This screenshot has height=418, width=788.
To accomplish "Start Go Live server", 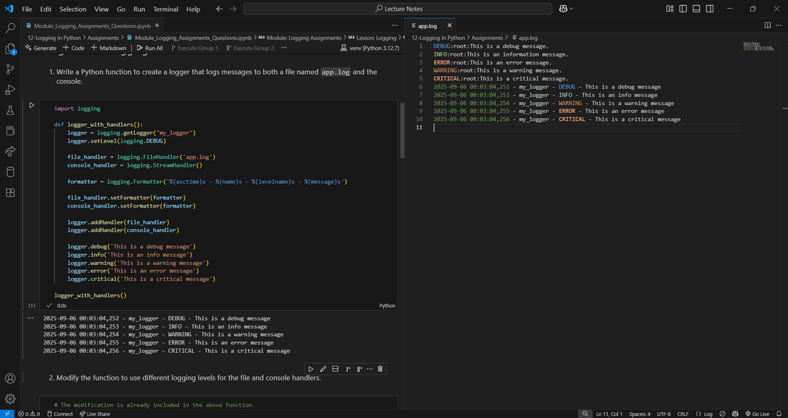I will click(x=757, y=414).
